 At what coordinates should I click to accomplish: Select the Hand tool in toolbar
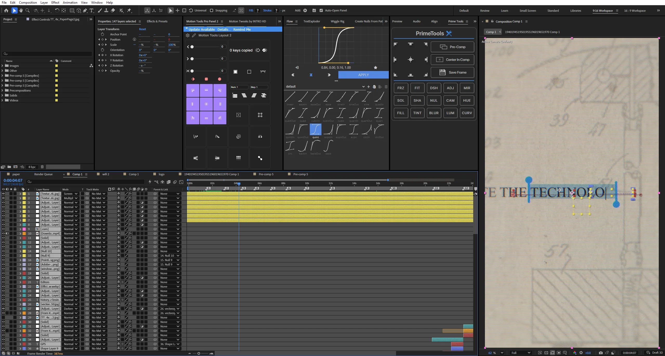[x=21, y=10]
